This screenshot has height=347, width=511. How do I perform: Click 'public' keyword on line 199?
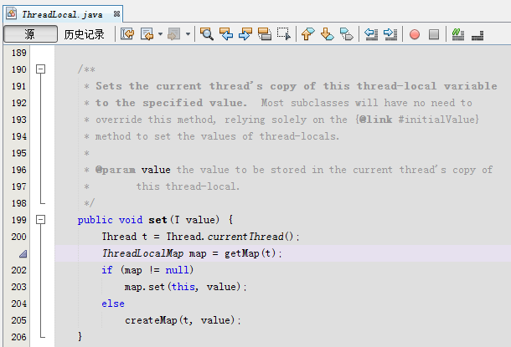click(x=95, y=220)
